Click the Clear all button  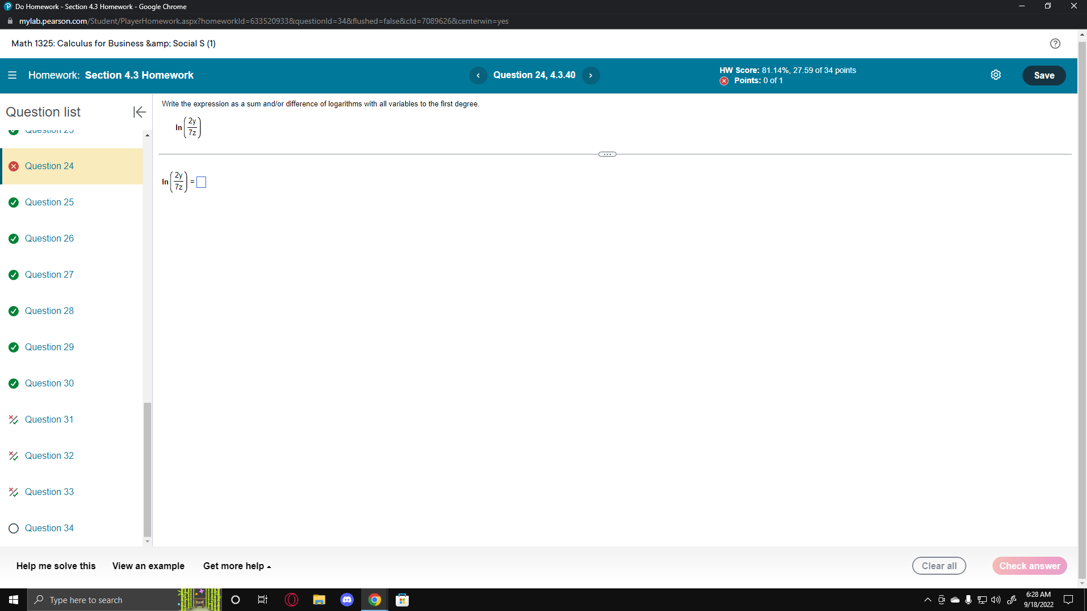coord(939,566)
